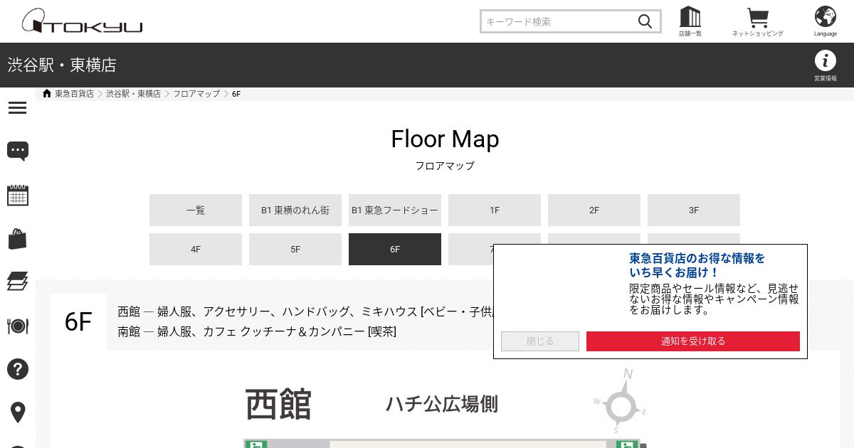Click the red 通知を受け取る button

pos(693,341)
